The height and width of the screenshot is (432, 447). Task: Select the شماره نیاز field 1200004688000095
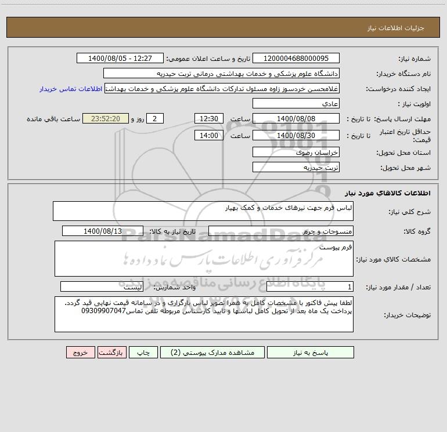[296, 58]
